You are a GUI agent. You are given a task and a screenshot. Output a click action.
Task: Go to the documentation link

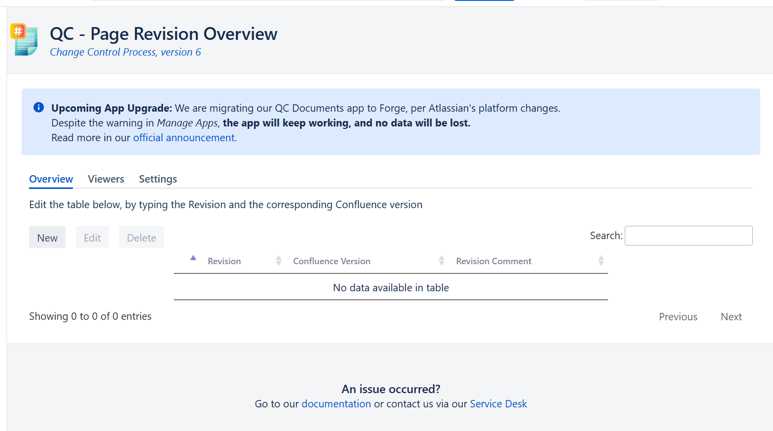pyautogui.click(x=336, y=404)
